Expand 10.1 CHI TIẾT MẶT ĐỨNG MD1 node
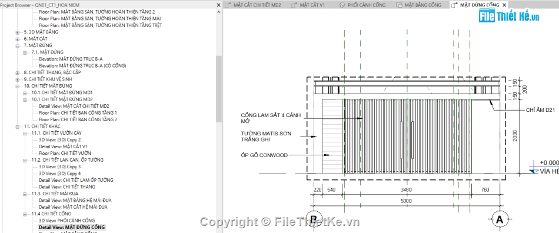Viewport: 559px width, 233px height. click(x=25, y=92)
